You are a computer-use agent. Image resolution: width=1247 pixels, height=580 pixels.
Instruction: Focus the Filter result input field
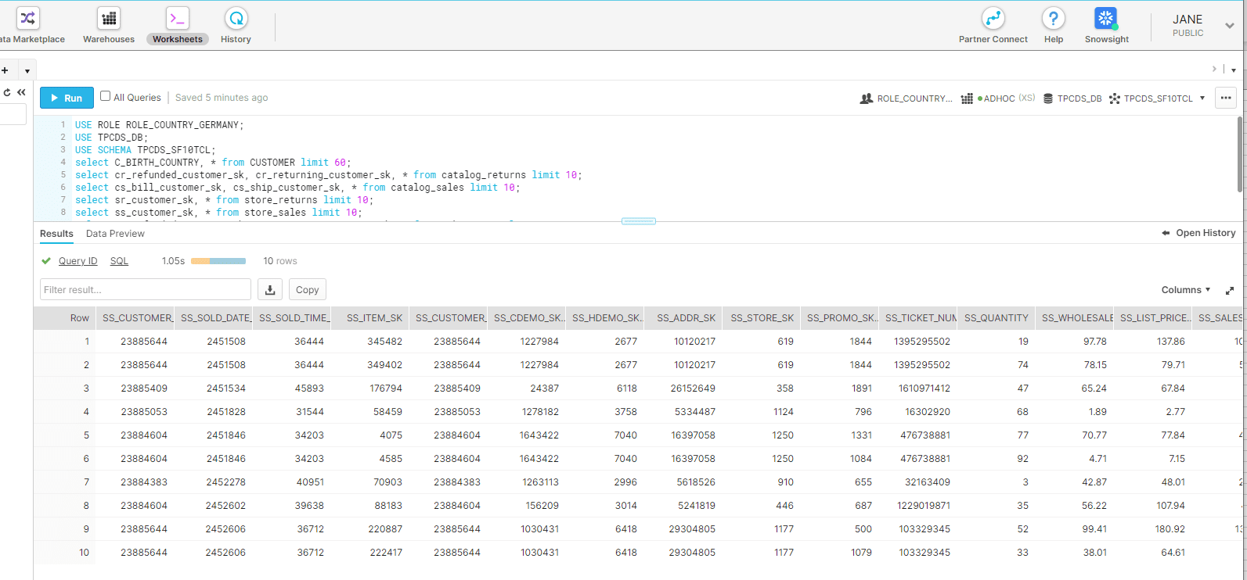146,289
